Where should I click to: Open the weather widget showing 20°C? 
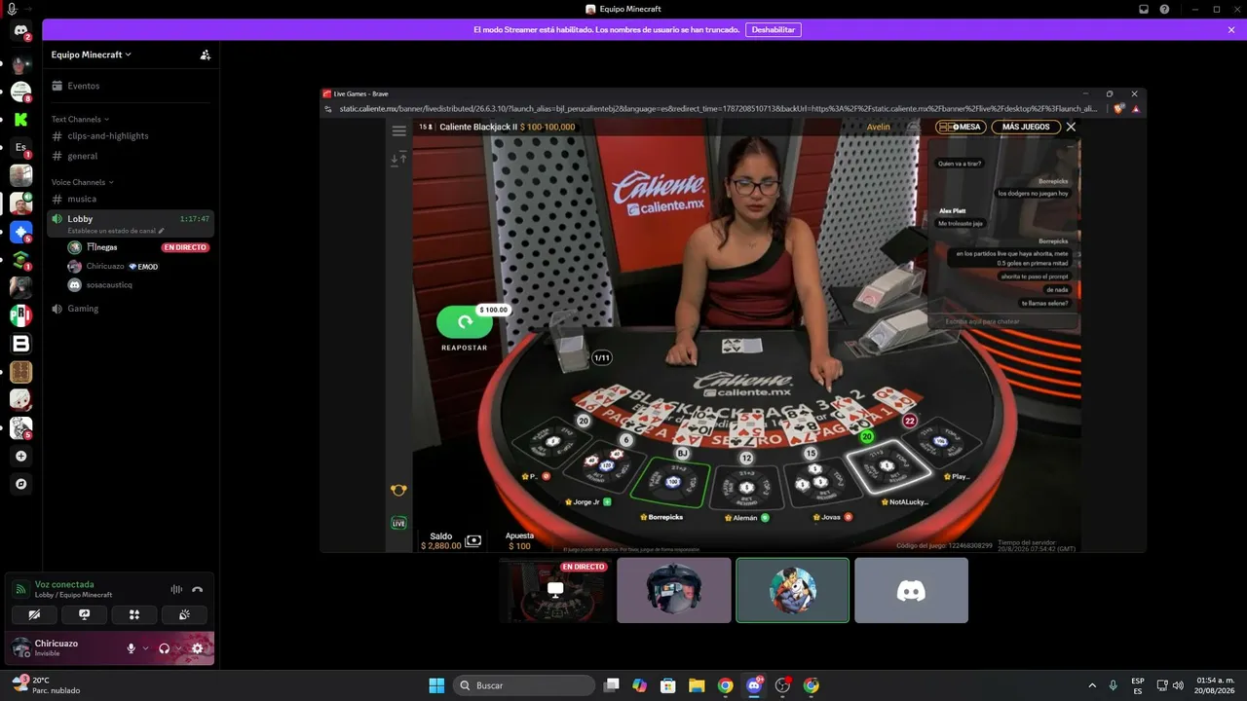(46, 685)
